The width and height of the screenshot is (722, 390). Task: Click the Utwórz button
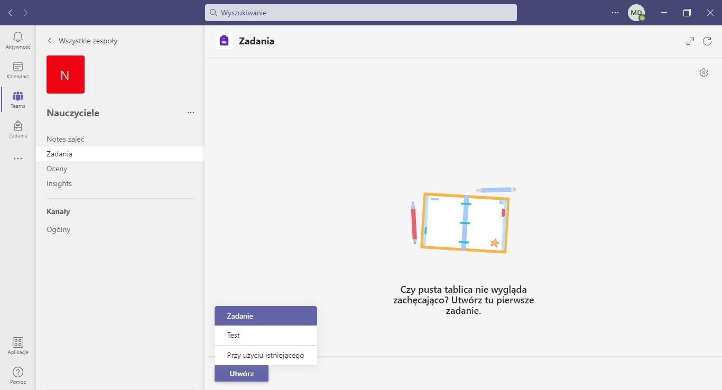pos(242,374)
